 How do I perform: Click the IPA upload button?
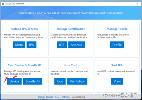click(x=32, y=45)
